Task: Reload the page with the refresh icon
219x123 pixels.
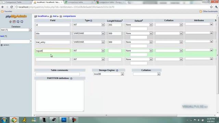Action: click(x=12, y=7)
